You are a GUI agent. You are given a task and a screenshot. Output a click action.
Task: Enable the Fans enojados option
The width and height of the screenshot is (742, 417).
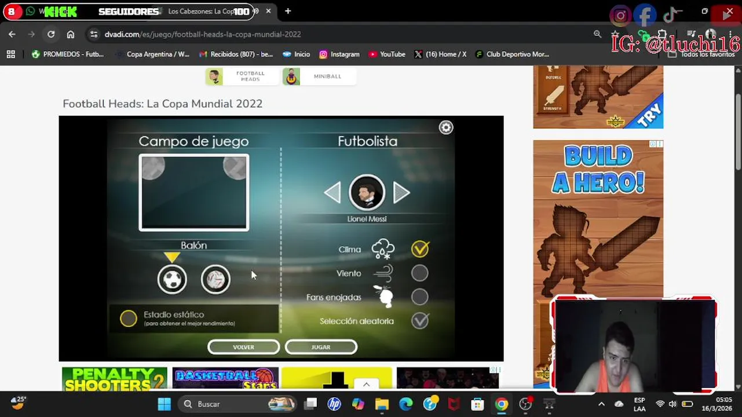pos(420,297)
